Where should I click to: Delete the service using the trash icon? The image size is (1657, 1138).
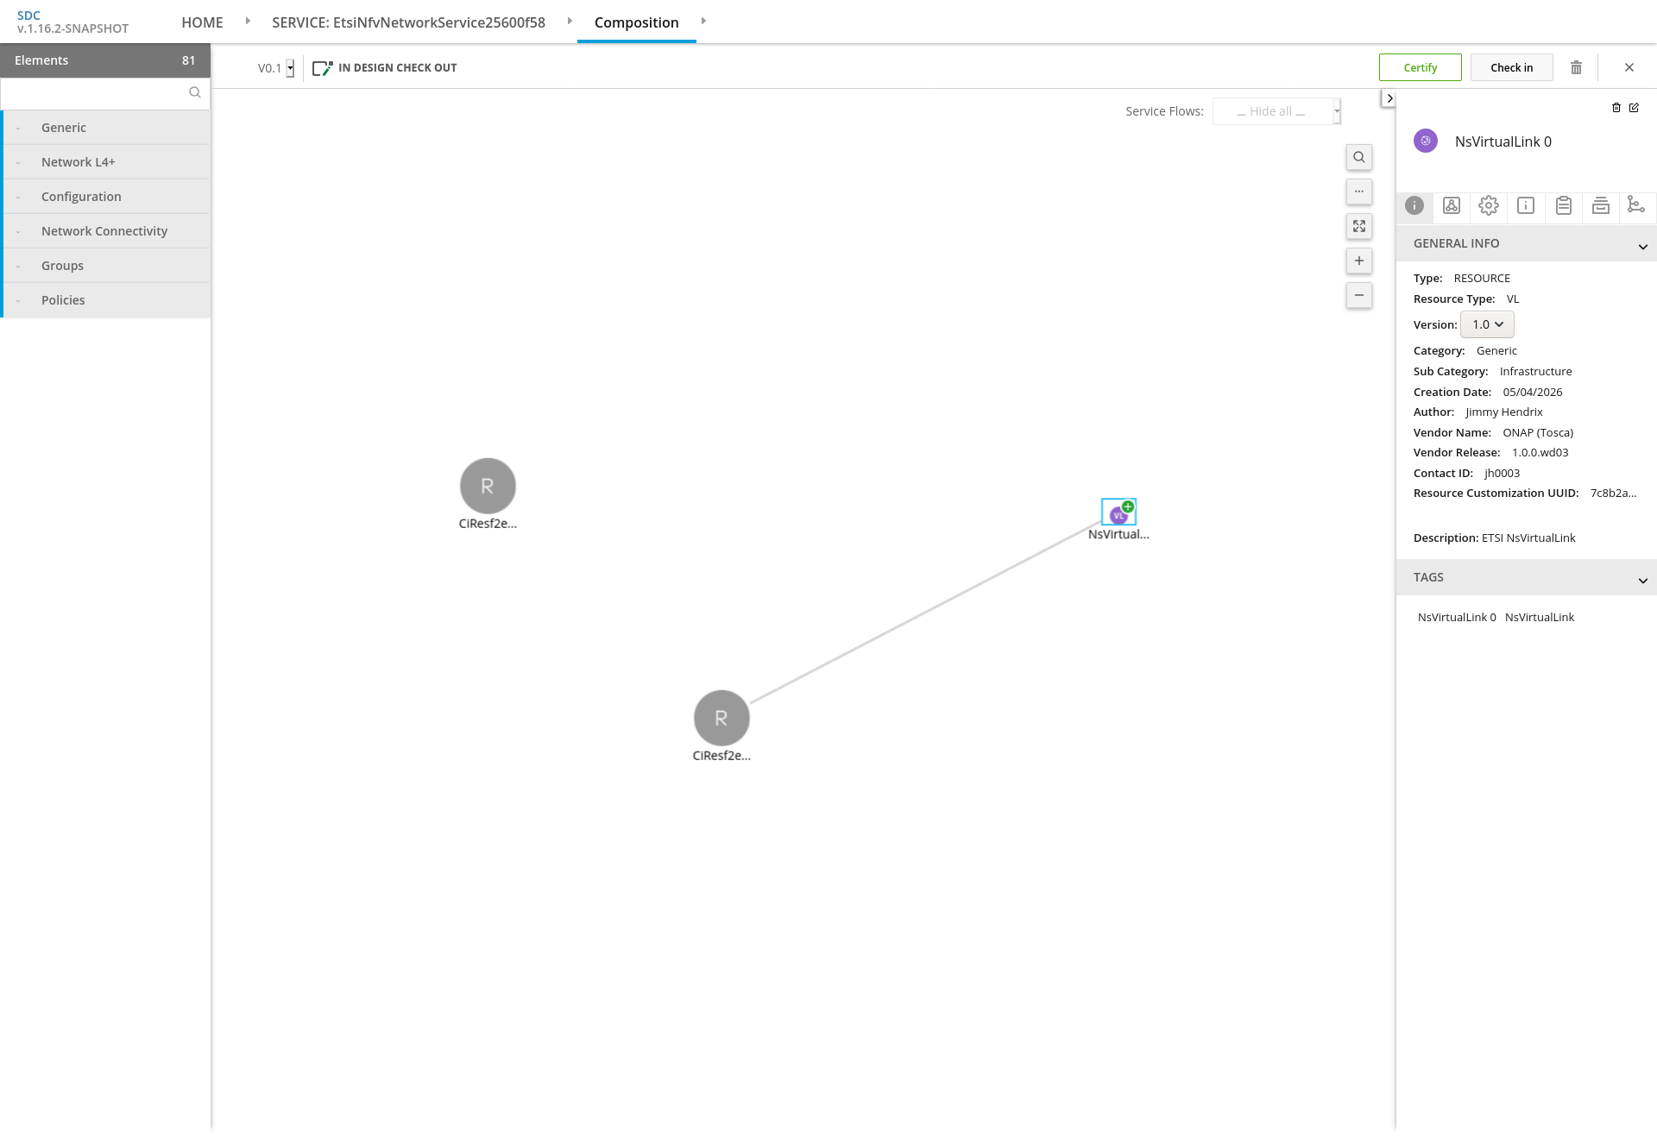click(x=1576, y=67)
